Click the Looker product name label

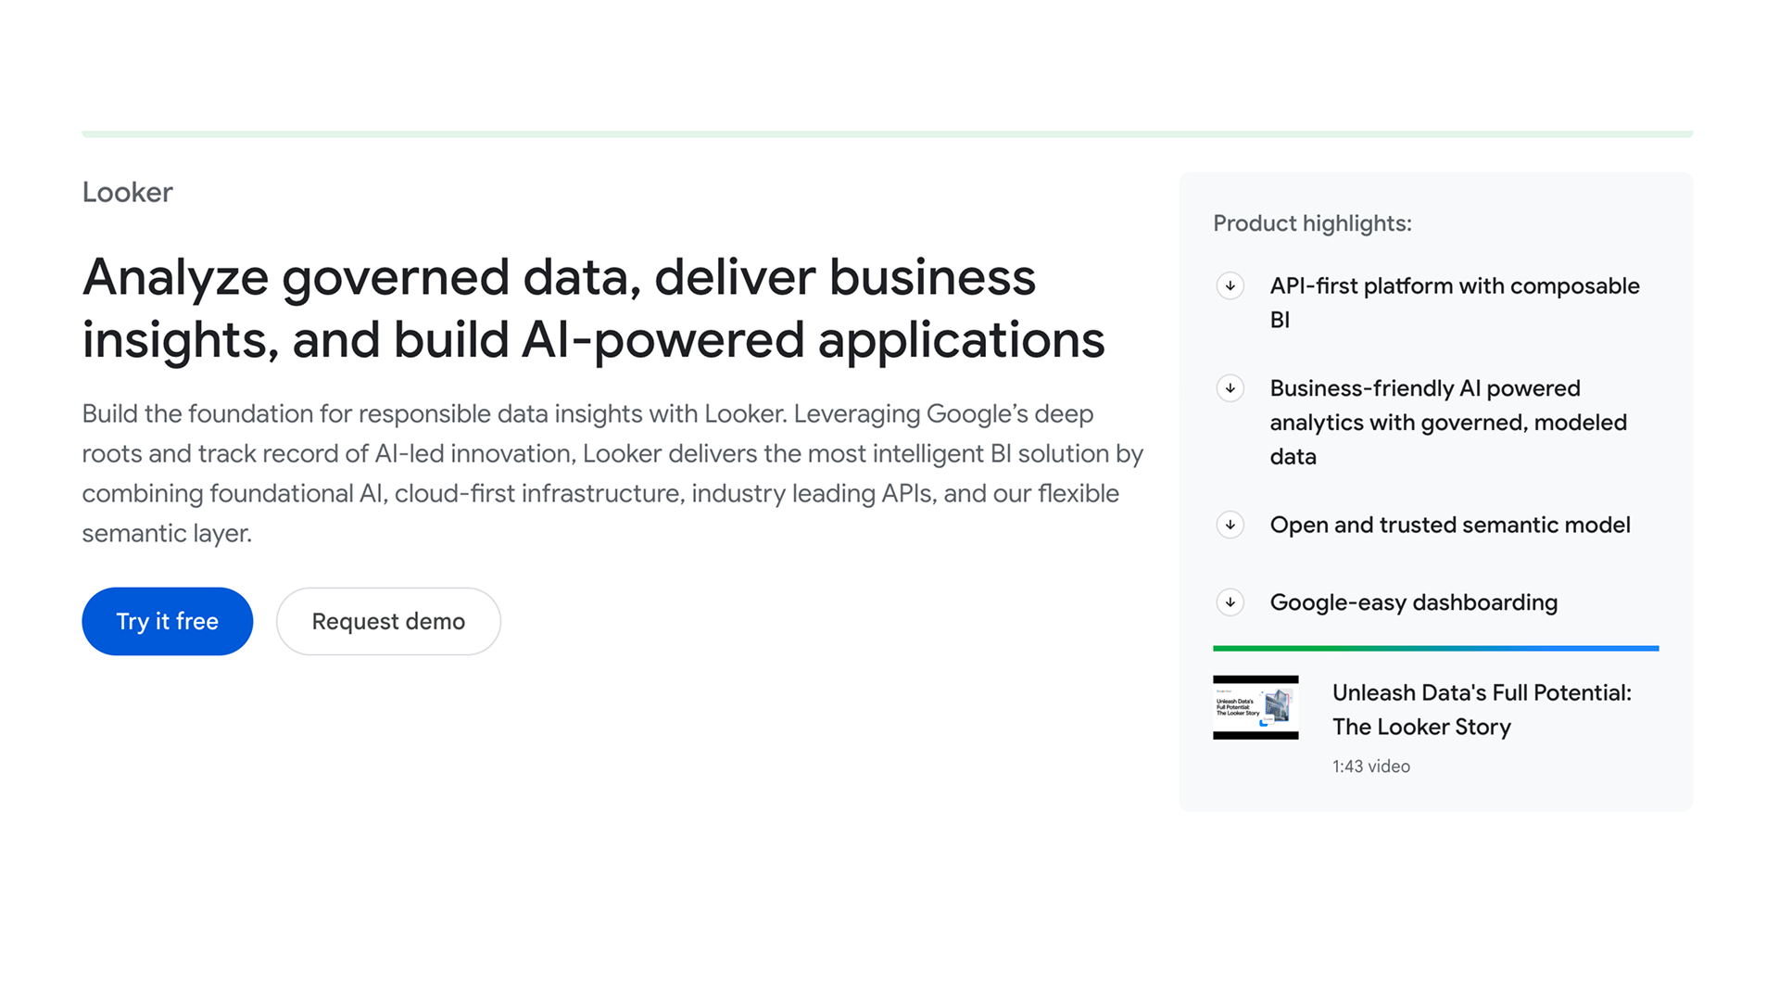[x=127, y=192]
